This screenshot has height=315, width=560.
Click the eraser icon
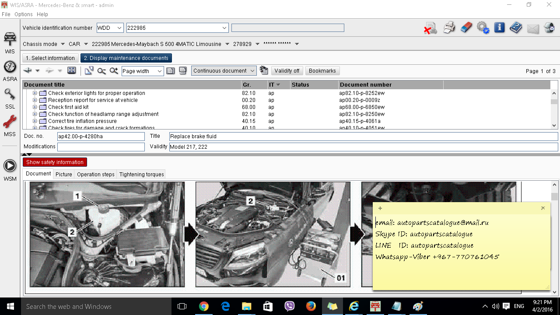pos(467,28)
